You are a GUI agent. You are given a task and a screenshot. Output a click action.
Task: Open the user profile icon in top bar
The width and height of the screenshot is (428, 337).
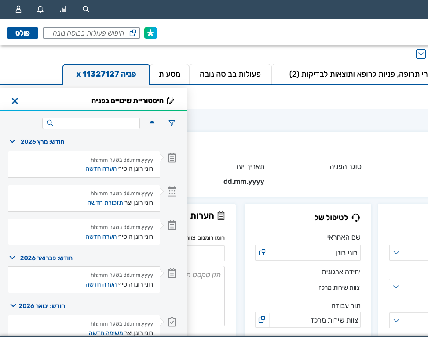click(18, 9)
